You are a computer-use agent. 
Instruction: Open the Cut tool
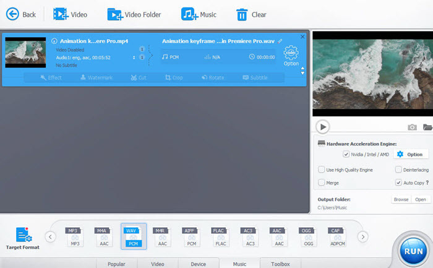pos(139,77)
